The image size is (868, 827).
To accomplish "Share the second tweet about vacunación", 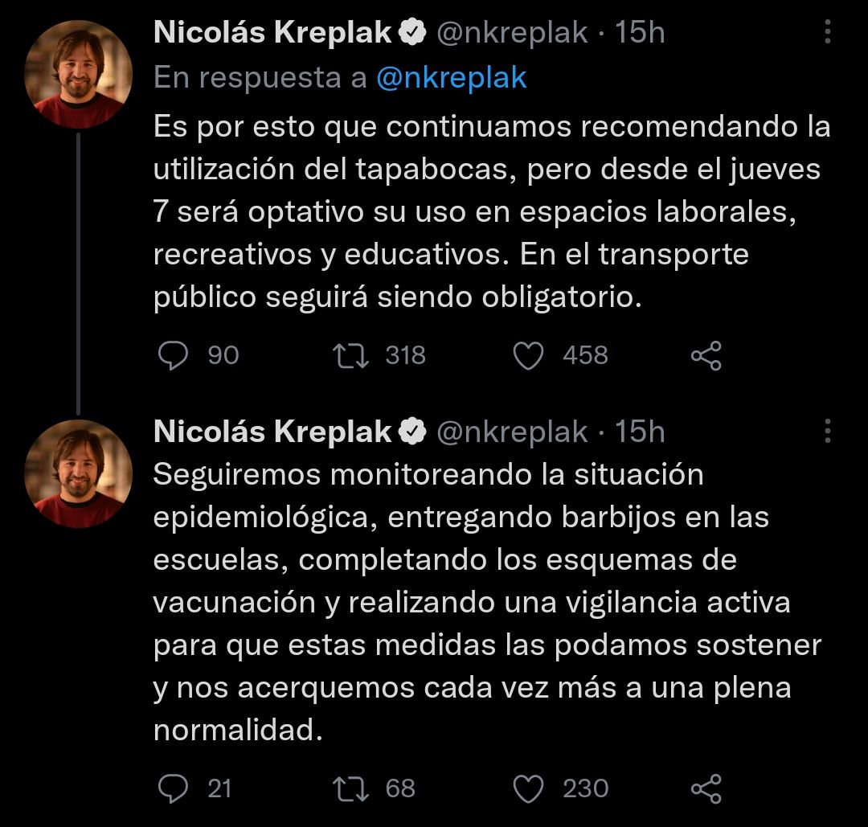I will coord(706,788).
